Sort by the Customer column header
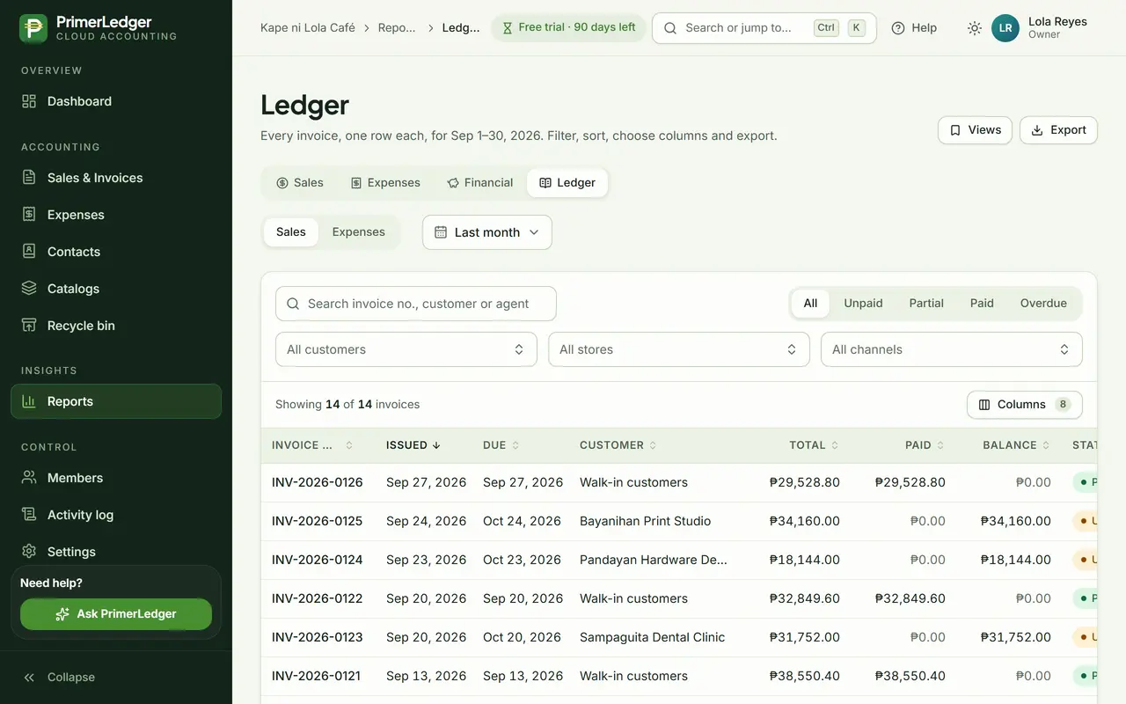The width and height of the screenshot is (1126, 704). (x=618, y=445)
